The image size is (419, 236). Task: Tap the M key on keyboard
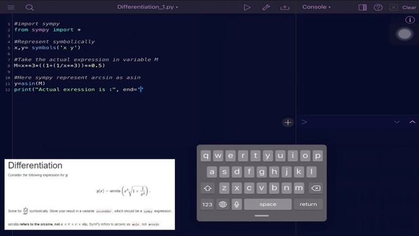click(x=299, y=188)
